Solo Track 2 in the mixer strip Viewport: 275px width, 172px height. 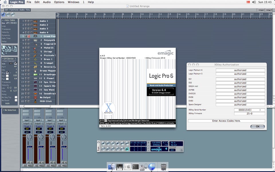(x=43, y=162)
